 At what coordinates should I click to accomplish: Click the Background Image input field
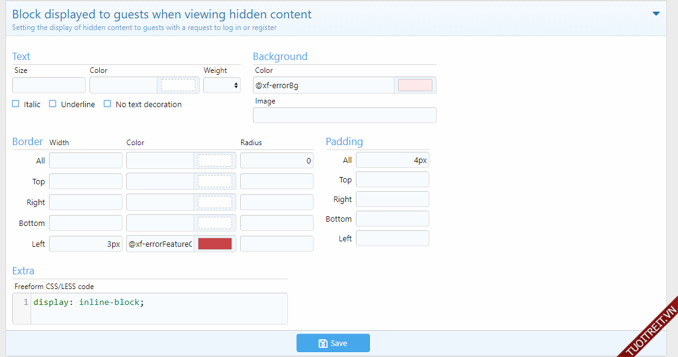[344, 115]
